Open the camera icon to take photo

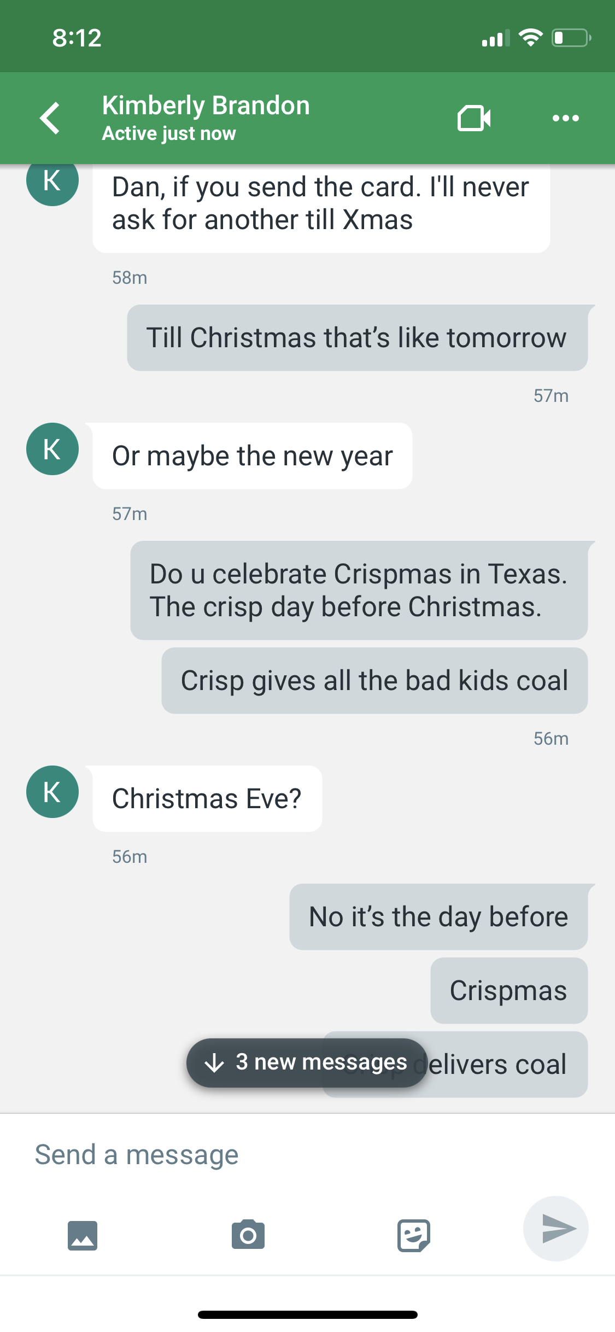(248, 1235)
